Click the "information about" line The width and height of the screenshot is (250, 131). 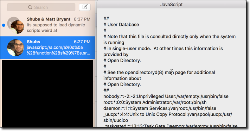[122, 79]
